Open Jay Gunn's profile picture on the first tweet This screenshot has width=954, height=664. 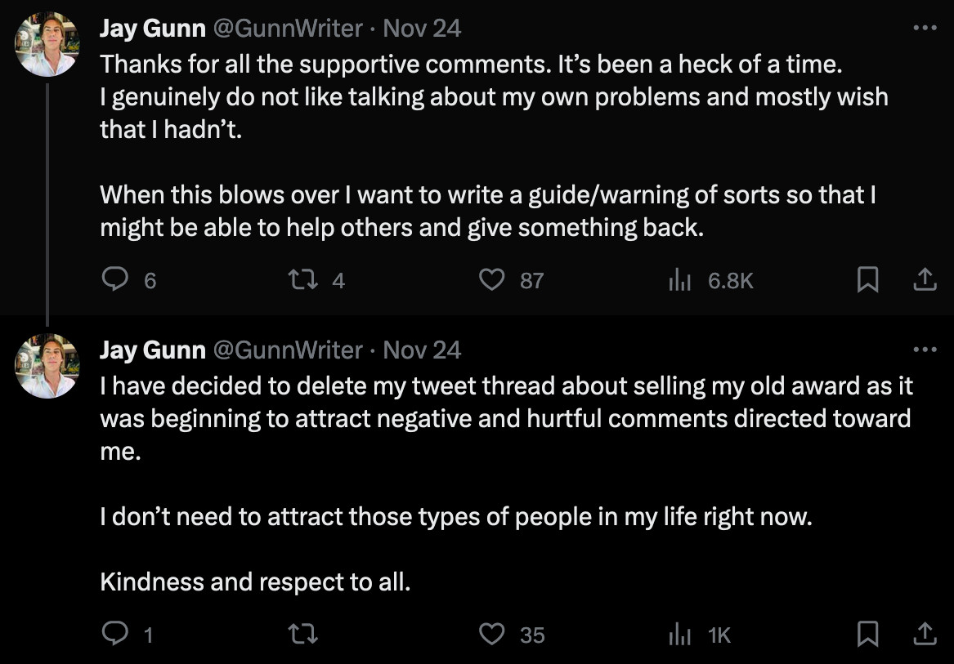pos(47,43)
